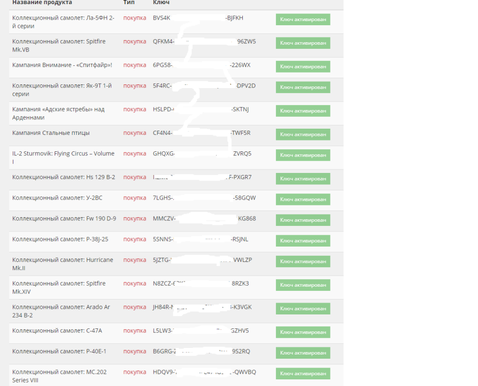478x386 pixels.
Task: Click 'Ключ активирован' button for Spitfire Mk.VB
Action: point(303,43)
